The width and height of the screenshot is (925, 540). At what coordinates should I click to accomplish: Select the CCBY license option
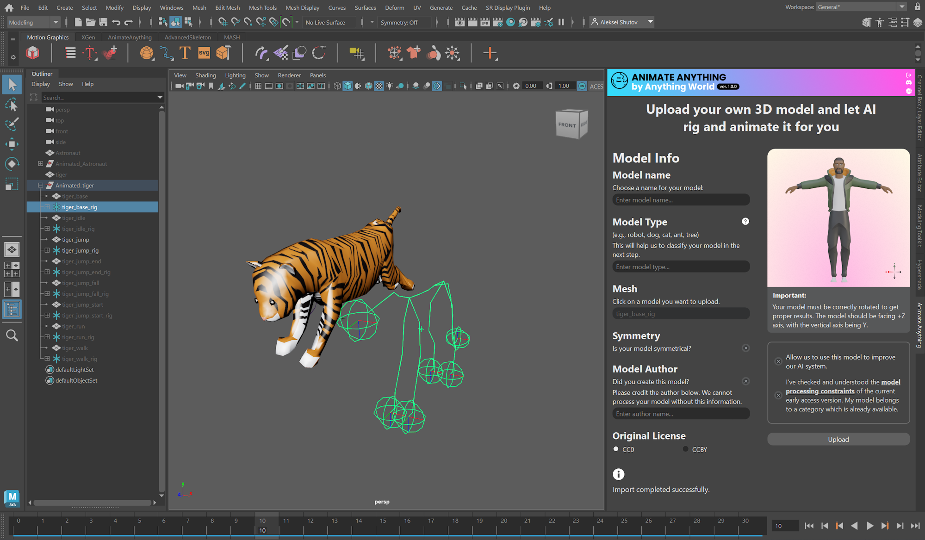click(x=685, y=449)
